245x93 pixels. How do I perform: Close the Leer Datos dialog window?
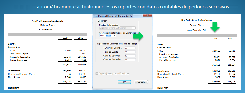[147, 15]
